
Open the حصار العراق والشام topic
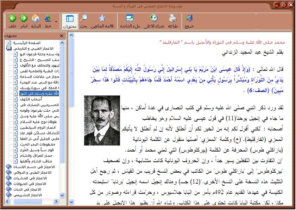(36, 156)
